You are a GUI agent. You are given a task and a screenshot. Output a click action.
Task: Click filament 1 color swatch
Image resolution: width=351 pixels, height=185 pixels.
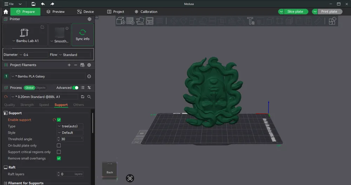(x=6, y=76)
